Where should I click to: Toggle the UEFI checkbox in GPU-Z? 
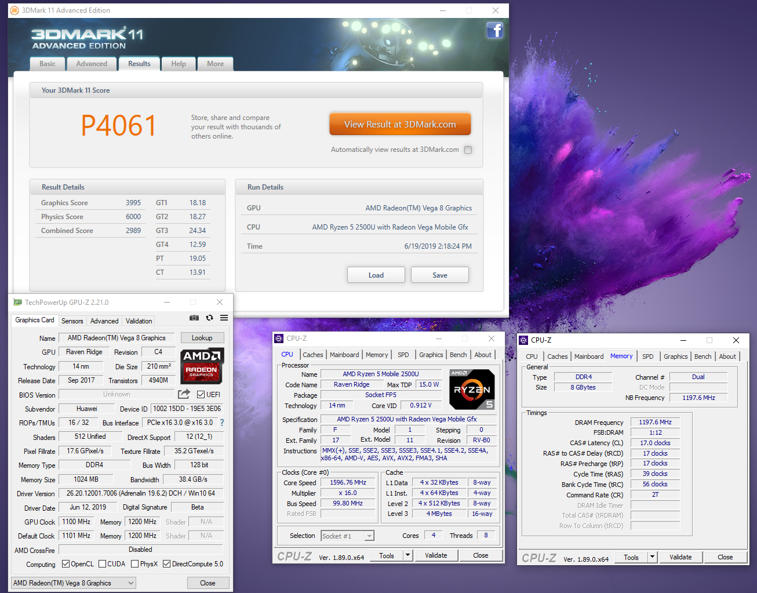pyautogui.click(x=201, y=395)
